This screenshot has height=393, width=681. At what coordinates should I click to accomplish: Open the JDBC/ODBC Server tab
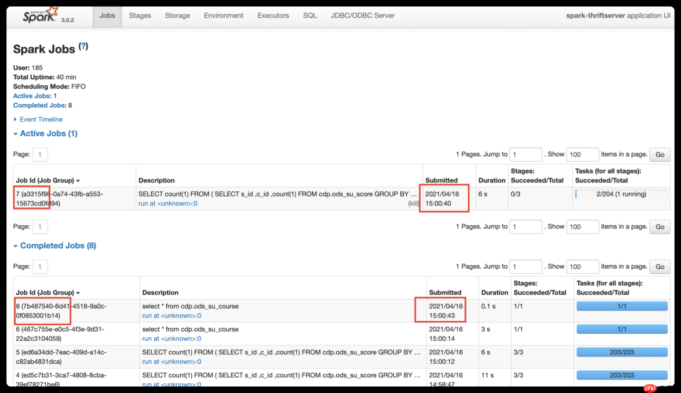(x=362, y=15)
